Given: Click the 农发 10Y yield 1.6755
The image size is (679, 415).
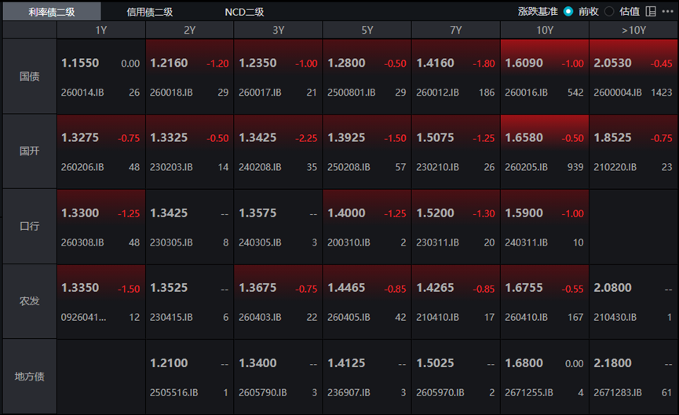Looking at the screenshot, I should click(524, 288).
